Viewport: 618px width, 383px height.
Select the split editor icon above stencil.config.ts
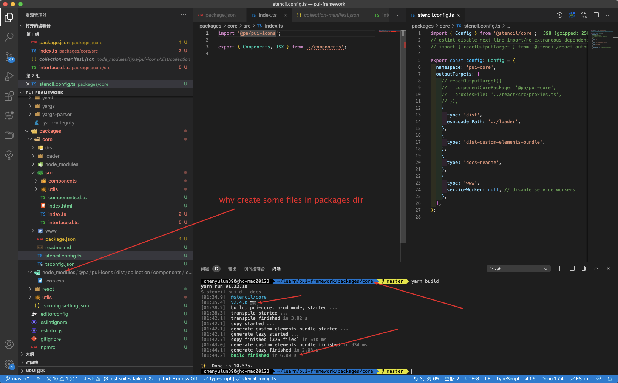point(596,15)
